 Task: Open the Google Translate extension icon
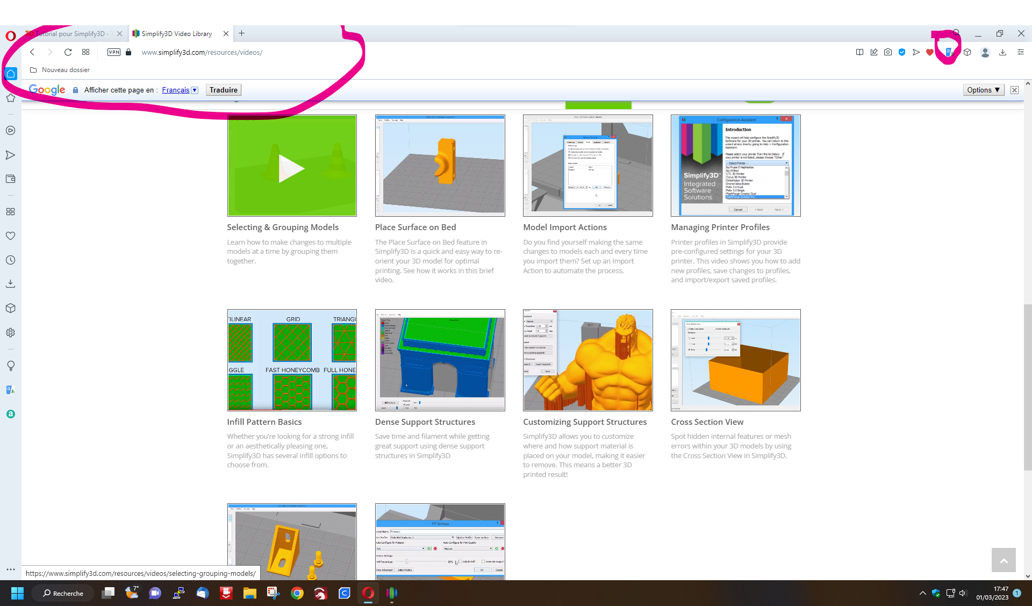949,52
